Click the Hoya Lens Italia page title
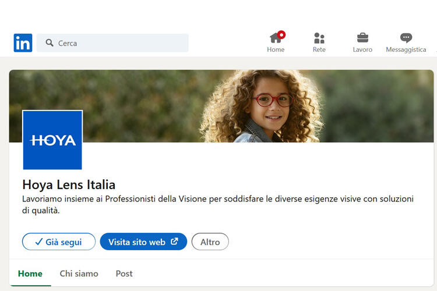The width and height of the screenshot is (437, 291). coord(69,184)
